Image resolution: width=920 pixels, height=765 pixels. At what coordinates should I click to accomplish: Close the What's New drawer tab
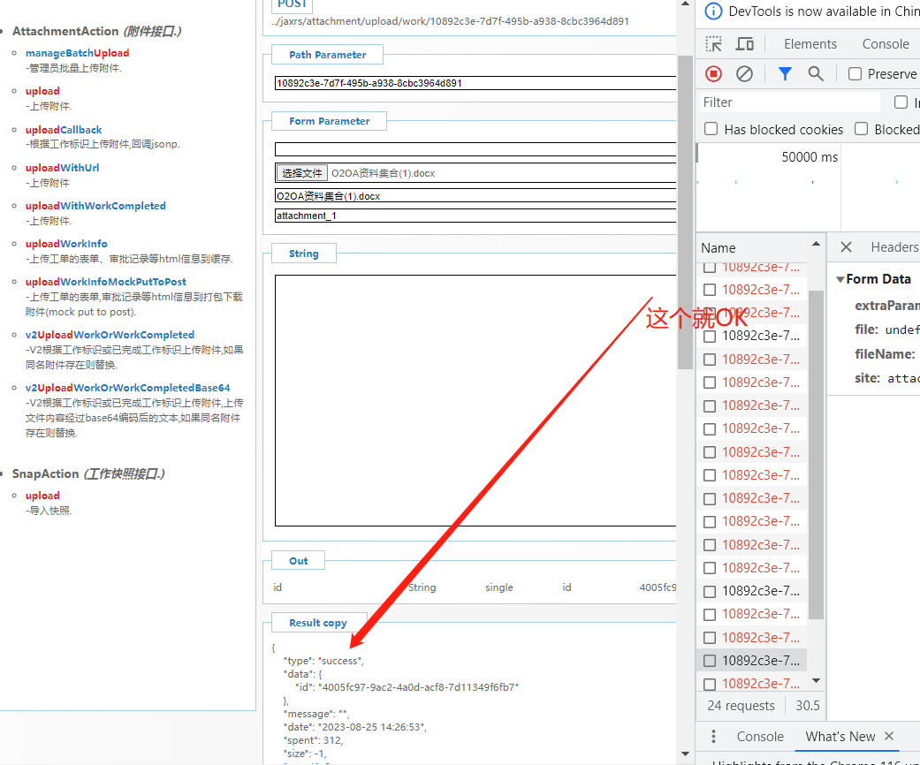tap(889, 736)
